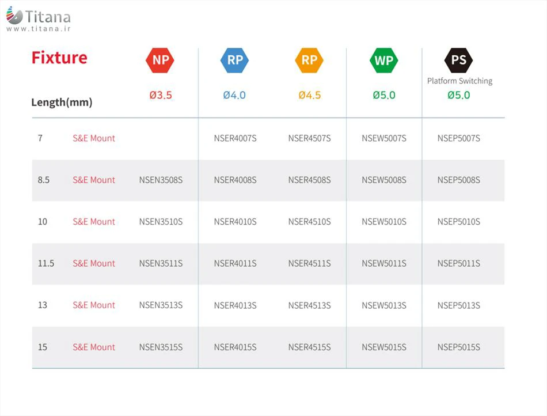547x416 pixels.
Task: Click S&E Mount in the 15mm row
Action: (94, 347)
